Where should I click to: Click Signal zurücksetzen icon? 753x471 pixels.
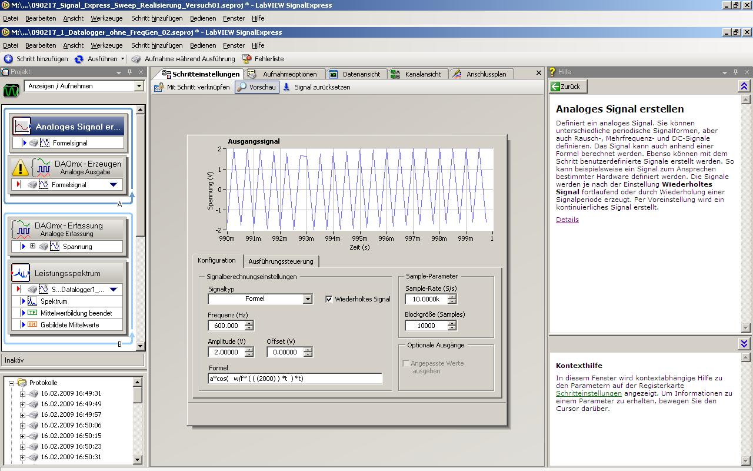point(286,87)
